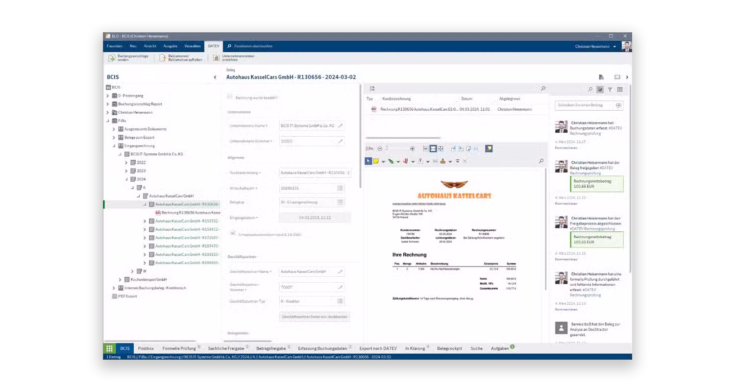Screen dimensions: 735x392
Task: Open the Belegtyp selection list
Action: 341,202
